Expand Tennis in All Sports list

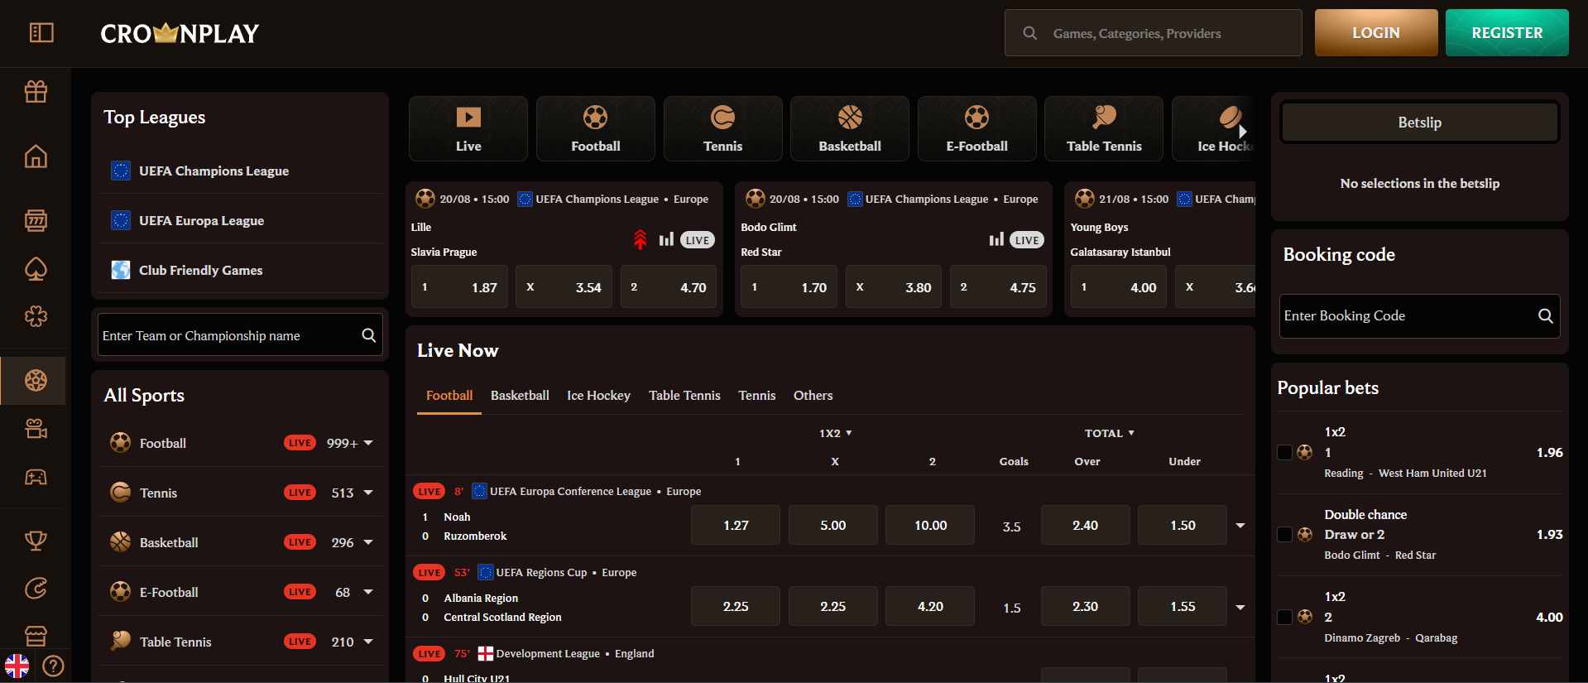coord(368,493)
